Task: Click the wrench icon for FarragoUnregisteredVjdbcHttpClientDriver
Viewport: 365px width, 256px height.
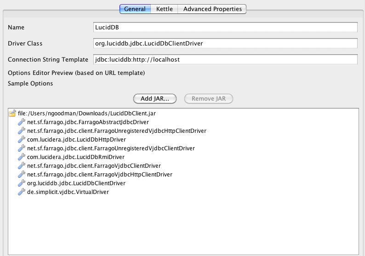Action: tap(22, 131)
